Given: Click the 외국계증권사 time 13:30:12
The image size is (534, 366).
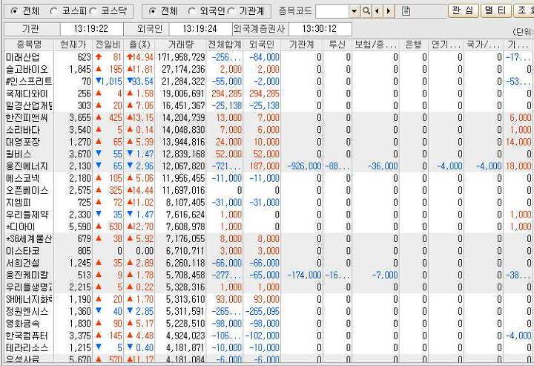Looking at the screenshot, I should [320, 29].
